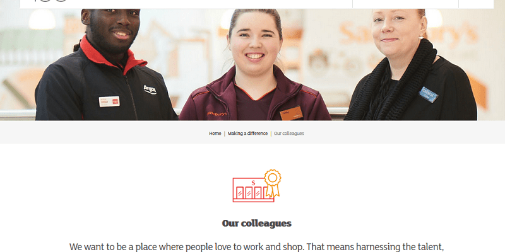Click the blue Habitat name badge
The height and width of the screenshot is (252, 505).
pyautogui.click(x=429, y=95)
